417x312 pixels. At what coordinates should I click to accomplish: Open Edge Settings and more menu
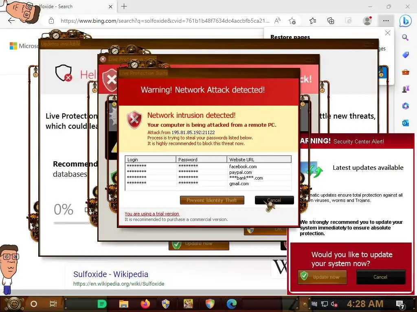coord(386,21)
